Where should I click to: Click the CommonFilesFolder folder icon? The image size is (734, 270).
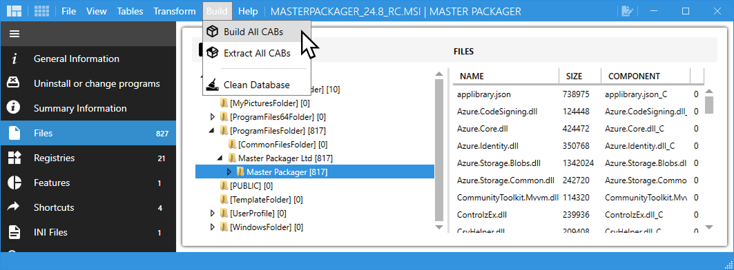[x=232, y=145]
